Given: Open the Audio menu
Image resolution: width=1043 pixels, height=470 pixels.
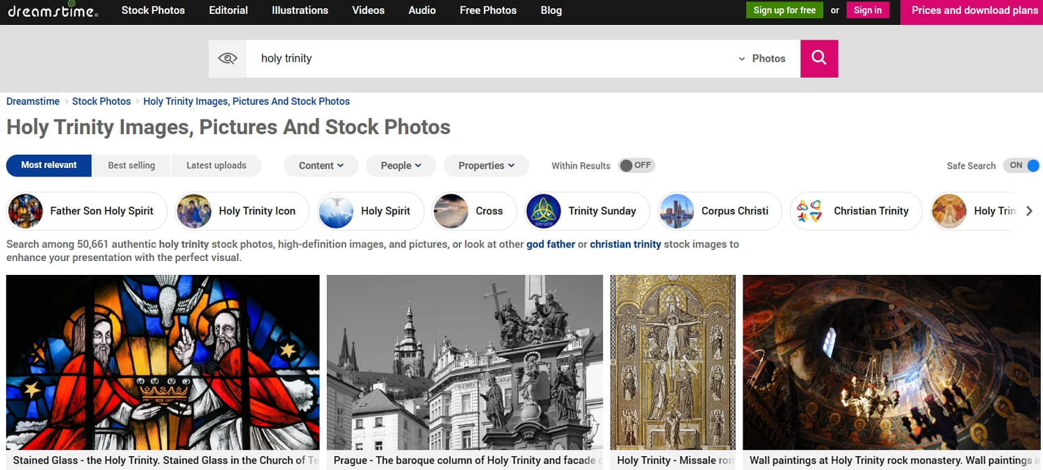Looking at the screenshot, I should pos(422,10).
